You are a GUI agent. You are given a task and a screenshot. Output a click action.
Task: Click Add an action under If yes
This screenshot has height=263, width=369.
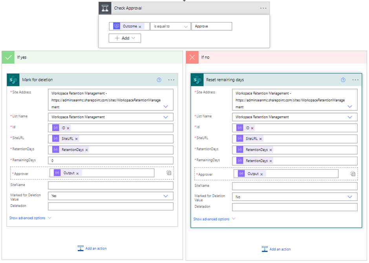[92, 248]
